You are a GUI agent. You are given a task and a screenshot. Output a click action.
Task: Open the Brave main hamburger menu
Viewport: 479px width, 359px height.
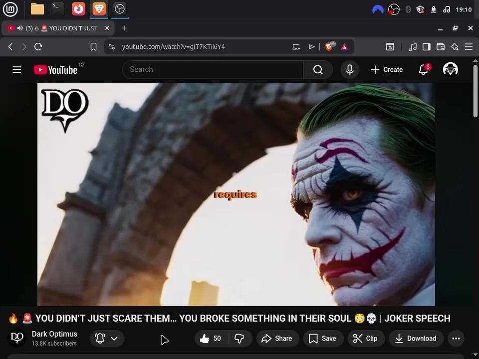469,47
